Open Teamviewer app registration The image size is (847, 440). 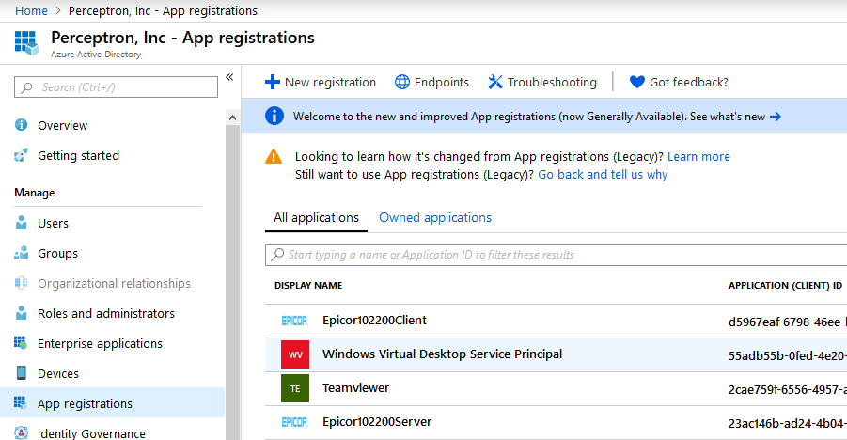coord(356,388)
